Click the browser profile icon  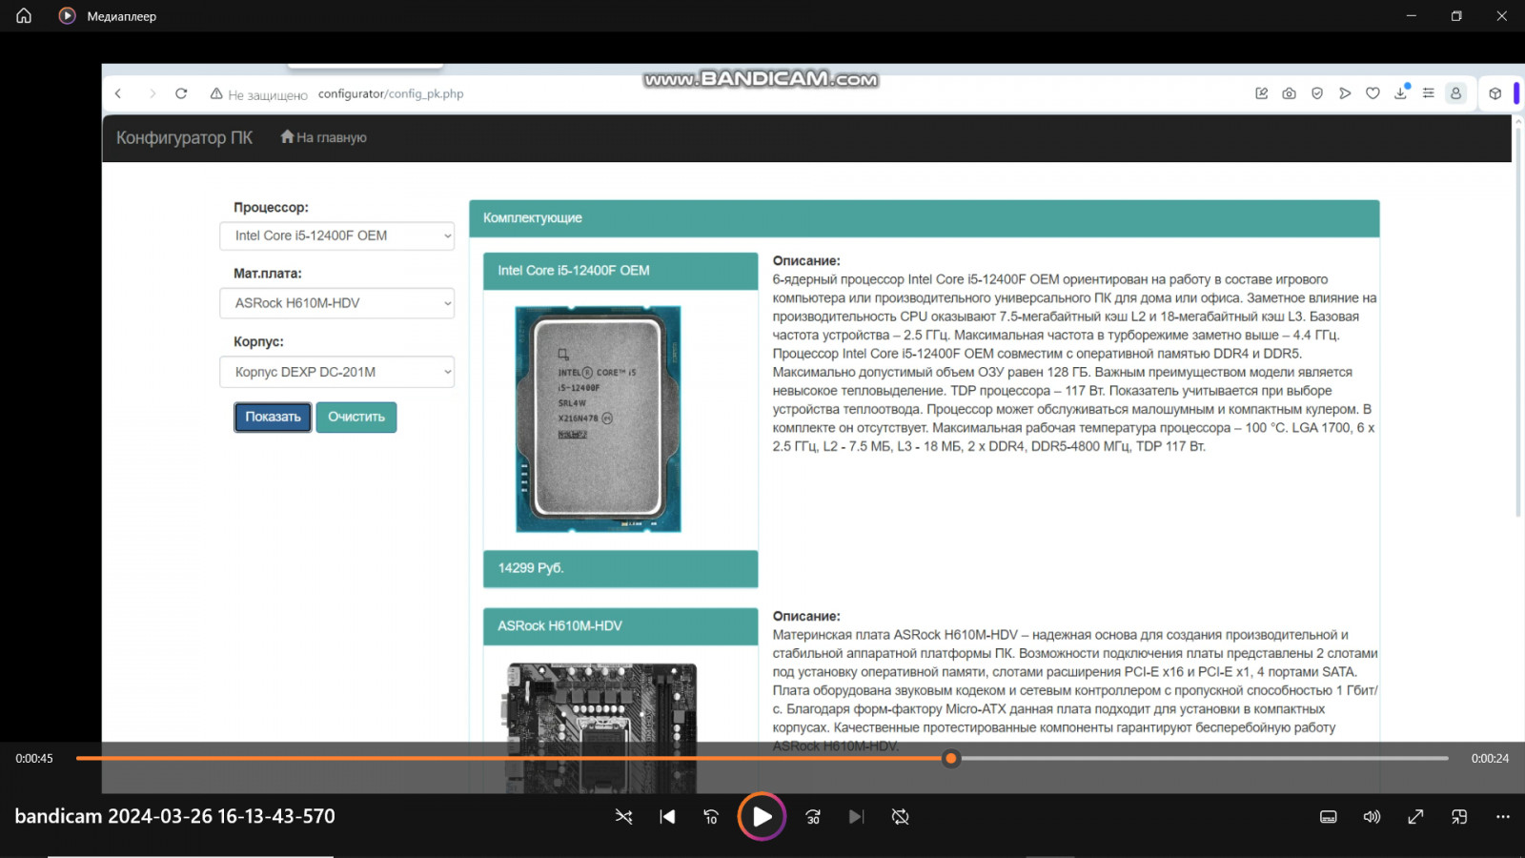(x=1455, y=93)
